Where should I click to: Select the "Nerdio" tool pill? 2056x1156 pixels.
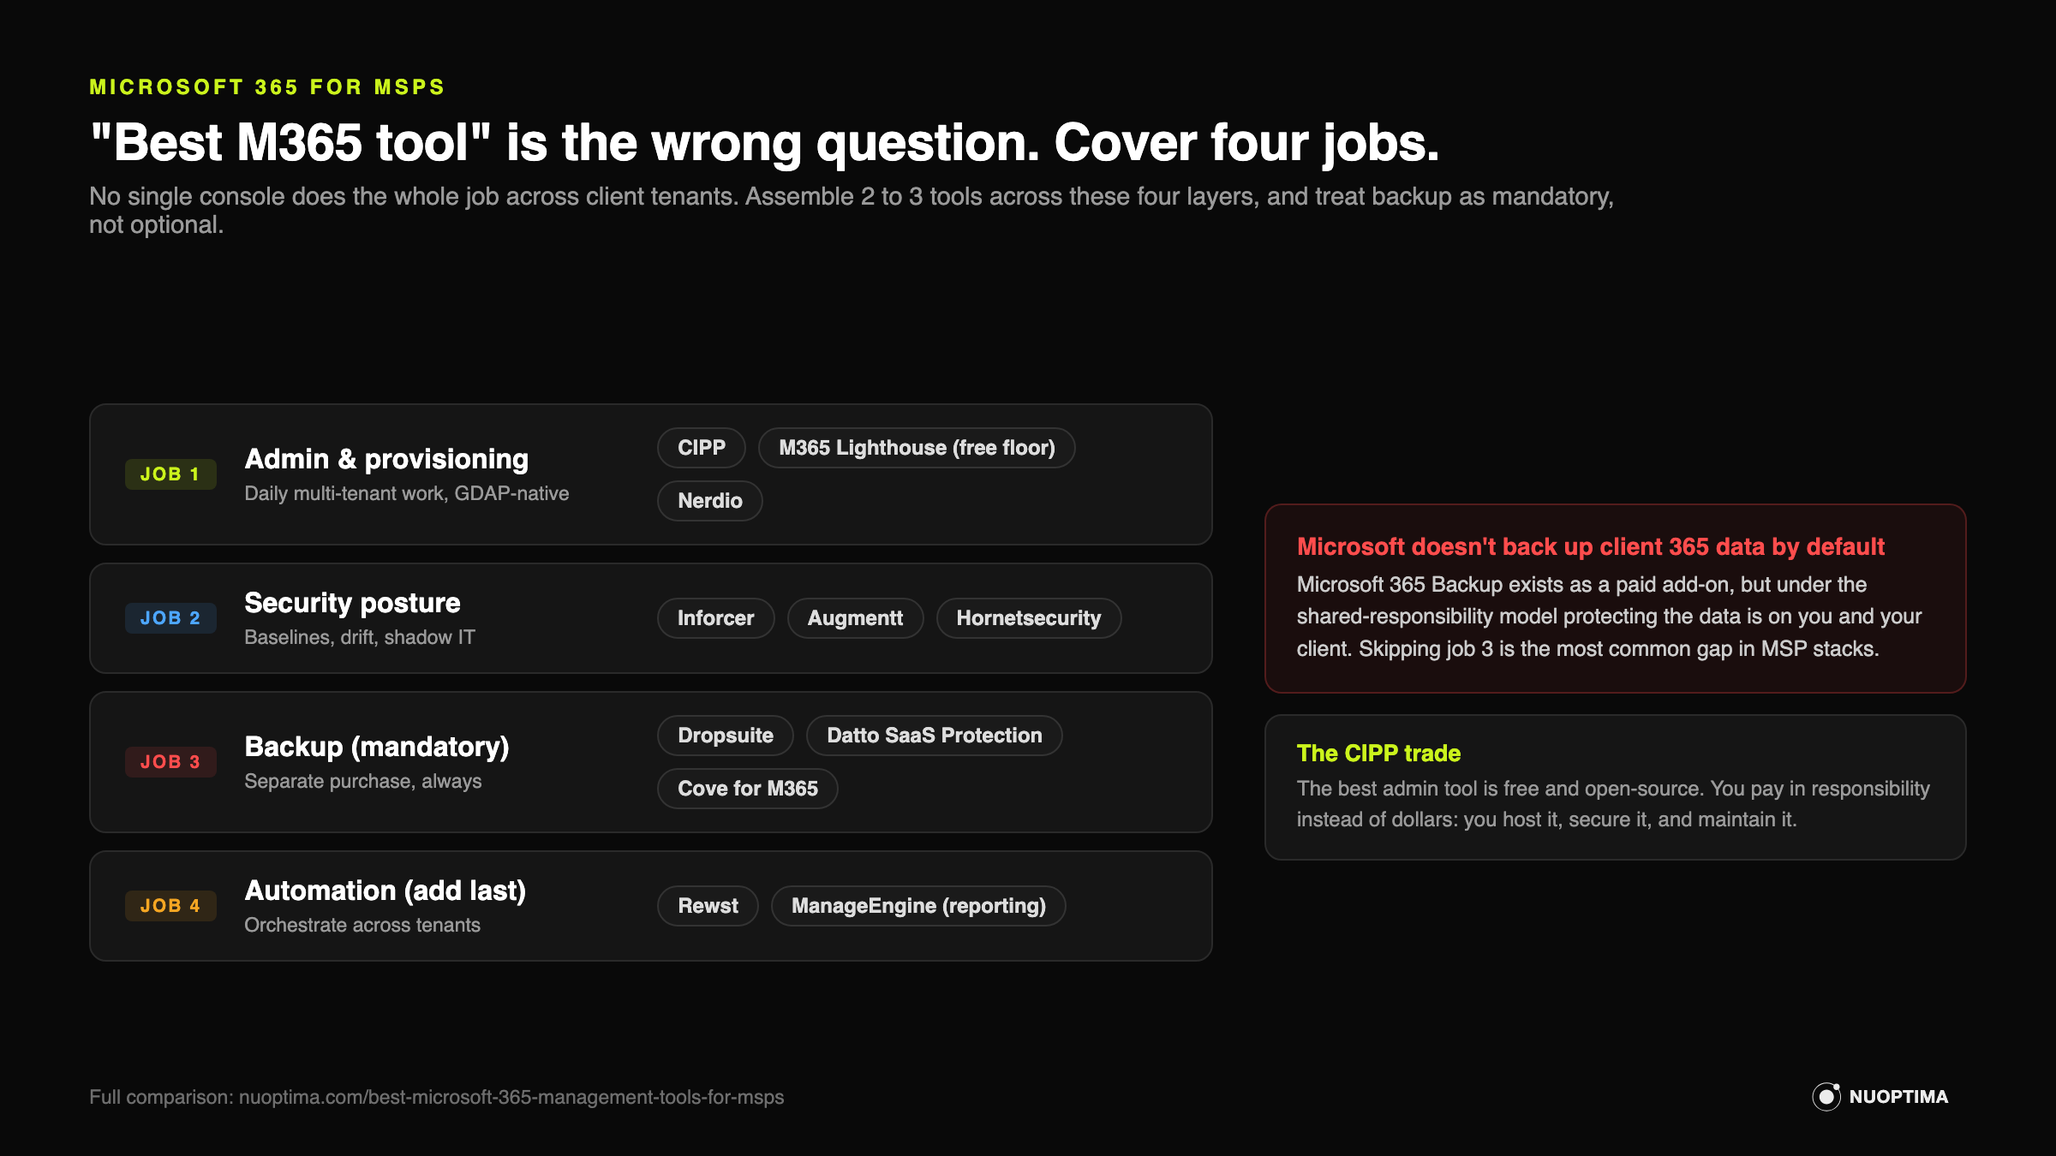[710, 501]
